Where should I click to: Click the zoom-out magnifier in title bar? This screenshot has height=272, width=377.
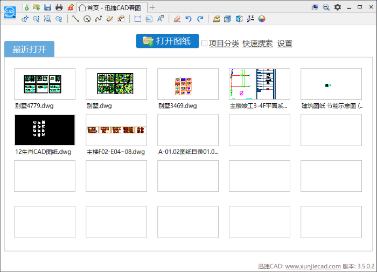[x=326, y=7]
